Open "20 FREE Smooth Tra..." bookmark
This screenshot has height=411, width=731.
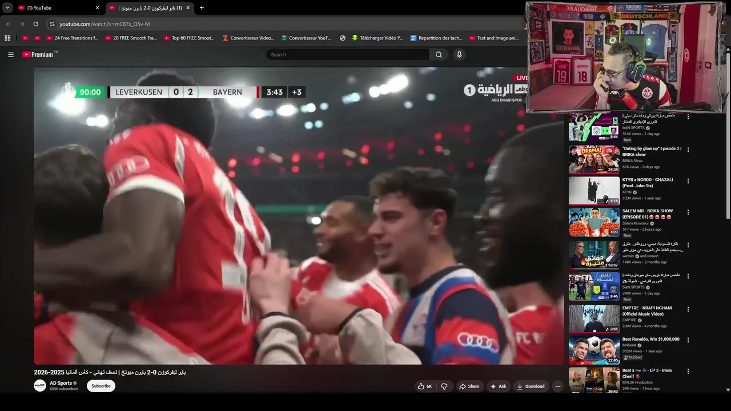pos(131,38)
